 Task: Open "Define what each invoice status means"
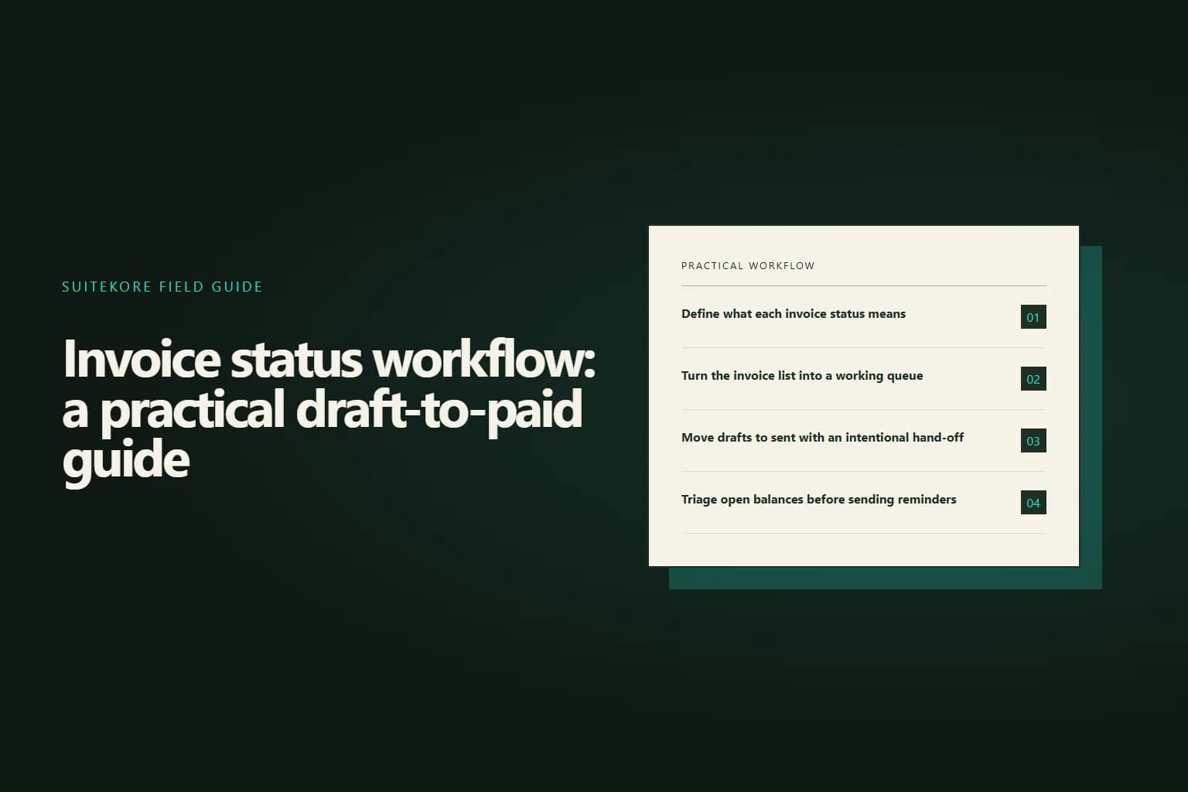coord(794,314)
